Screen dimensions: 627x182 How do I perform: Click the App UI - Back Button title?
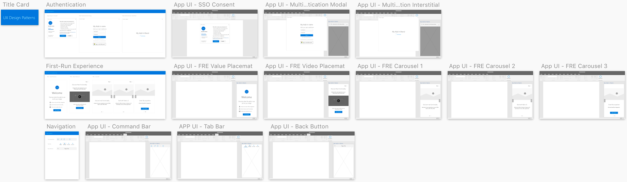click(299, 127)
